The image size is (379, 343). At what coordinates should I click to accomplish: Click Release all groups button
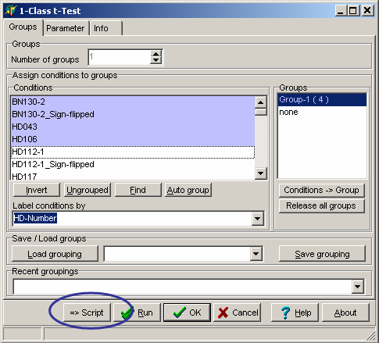[x=322, y=205]
